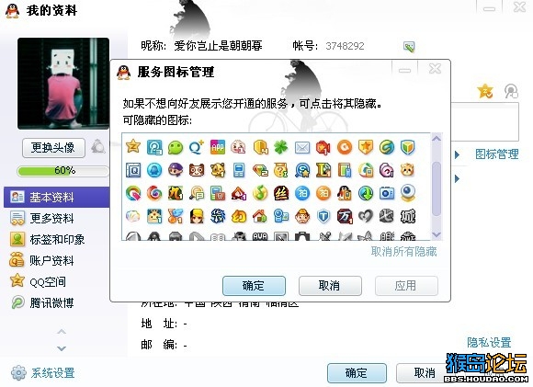The height and width of the screenshot is (387, 533).
Task: Click the webcam icon
Action: point(408,193)
